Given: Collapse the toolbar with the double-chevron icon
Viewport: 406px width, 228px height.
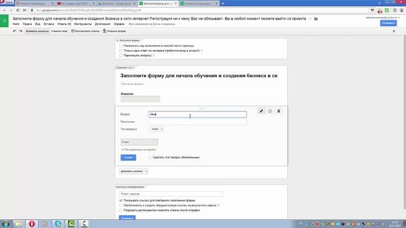Looking at the screenshot, I should 394,31.
